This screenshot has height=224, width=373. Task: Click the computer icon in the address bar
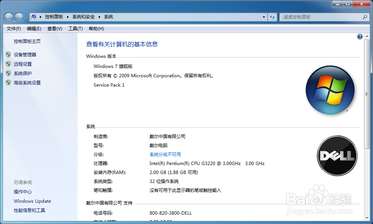click(34, 17)
